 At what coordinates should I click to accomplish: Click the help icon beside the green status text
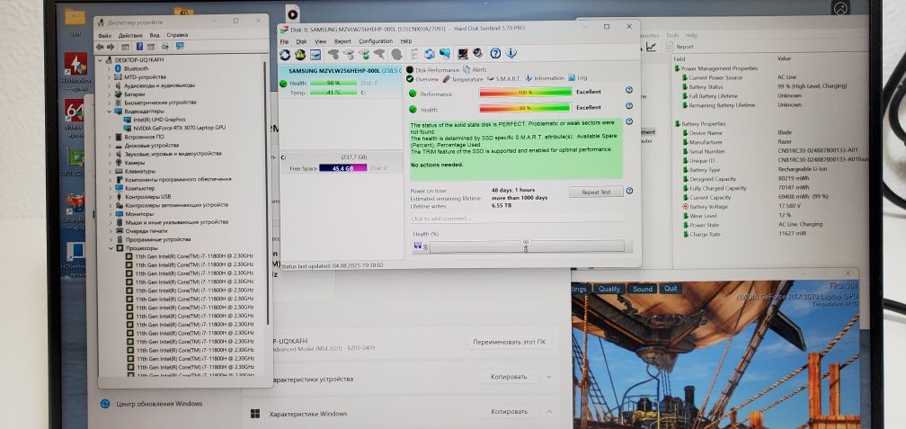coord(629,121)
